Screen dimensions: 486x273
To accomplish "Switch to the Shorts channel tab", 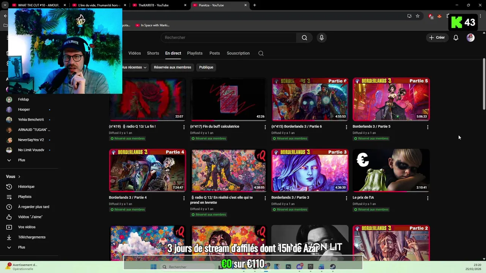I will click(x=153, y=53).
